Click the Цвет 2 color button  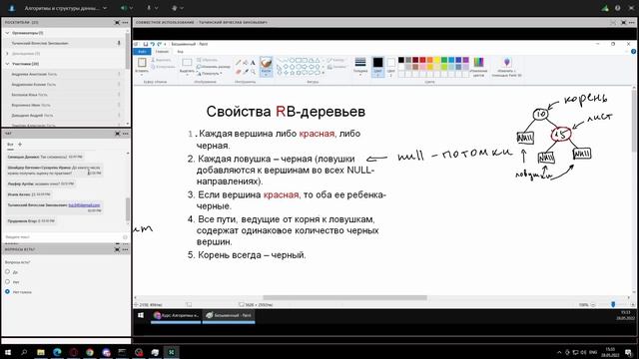pyautogui.click(x=390, y=67)
